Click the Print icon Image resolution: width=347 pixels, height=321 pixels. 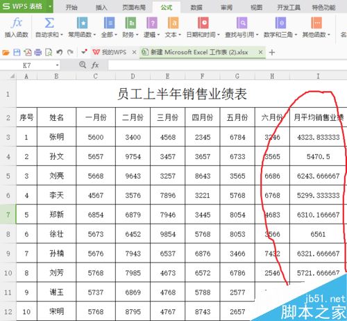38,53
